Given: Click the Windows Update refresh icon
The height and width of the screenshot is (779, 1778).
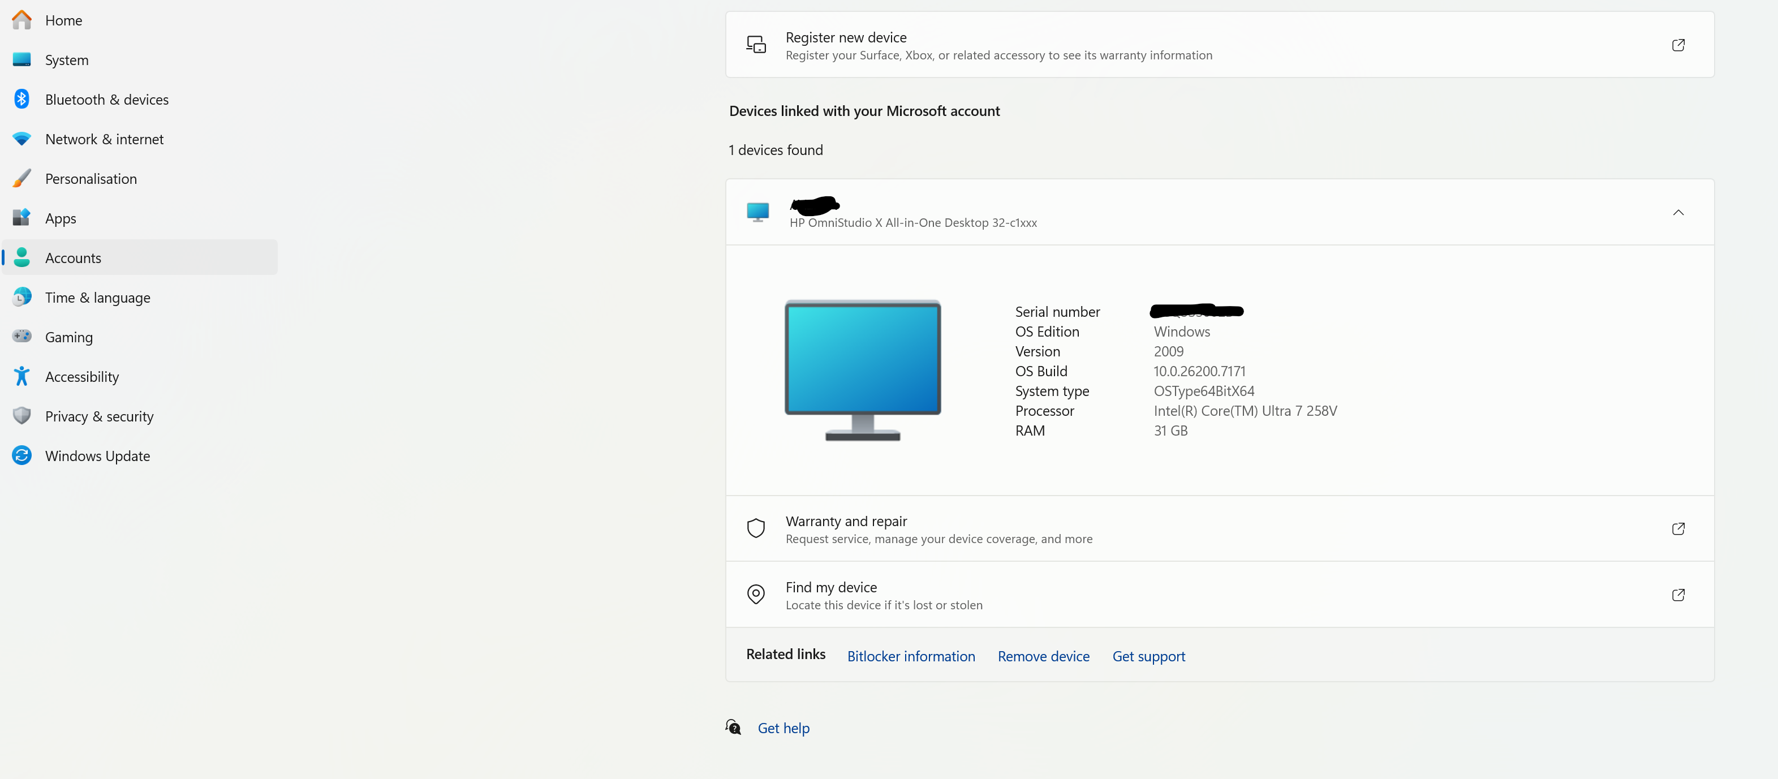Looking at the screenshot, I should click(21, 455).
